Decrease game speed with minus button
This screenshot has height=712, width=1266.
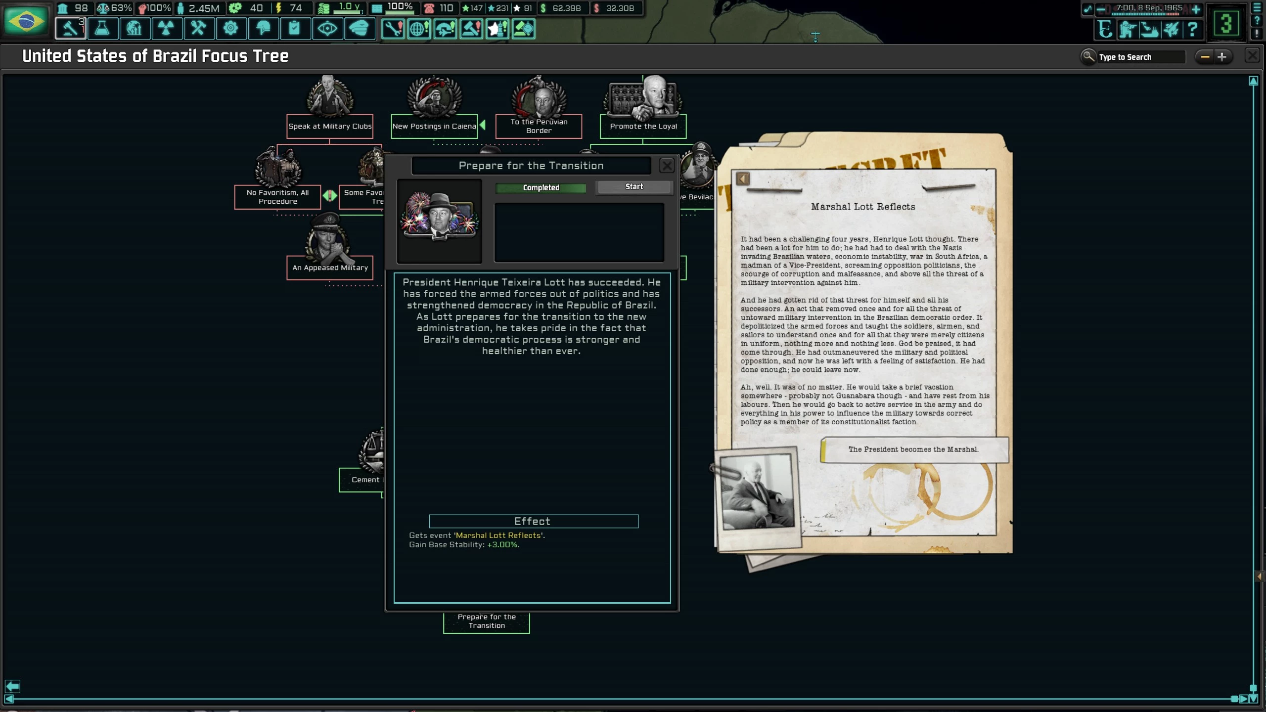click(1101, 9)
